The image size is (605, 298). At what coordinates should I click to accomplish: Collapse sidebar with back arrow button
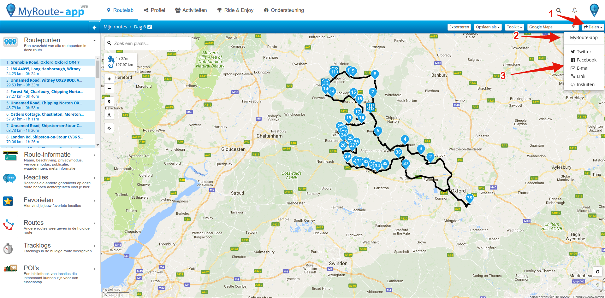click(94, 27)
